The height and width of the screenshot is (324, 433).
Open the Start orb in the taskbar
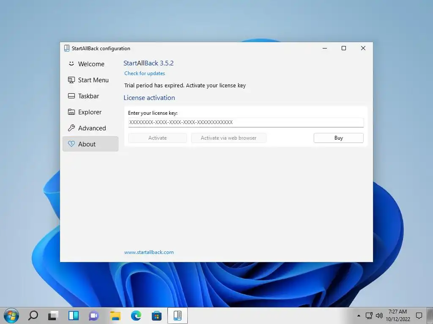(11, 316)
